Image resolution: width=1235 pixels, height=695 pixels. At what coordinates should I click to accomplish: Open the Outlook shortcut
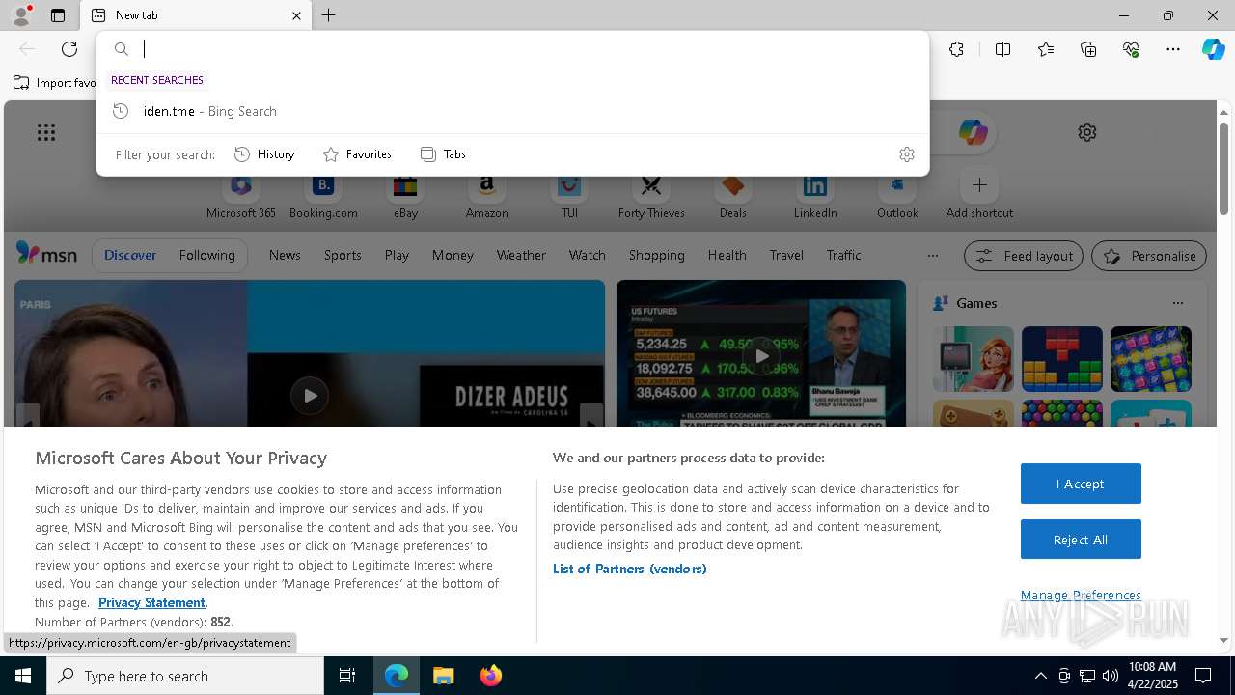coord(897,196)
